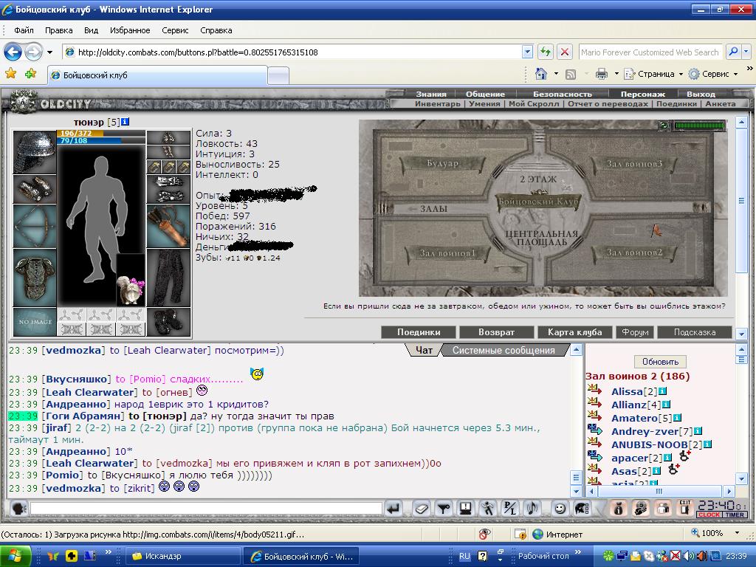Click the black boots equipment slot
Image resolution: width=756 pixels, height=567 pixels.
(168, 322)
